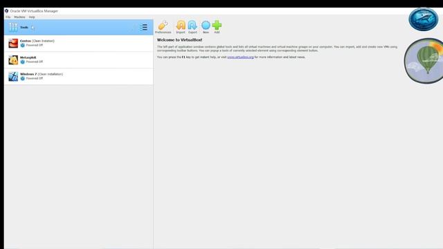Click the Windows 7 VM icon

pyautogui.click(x=13, y=77)
